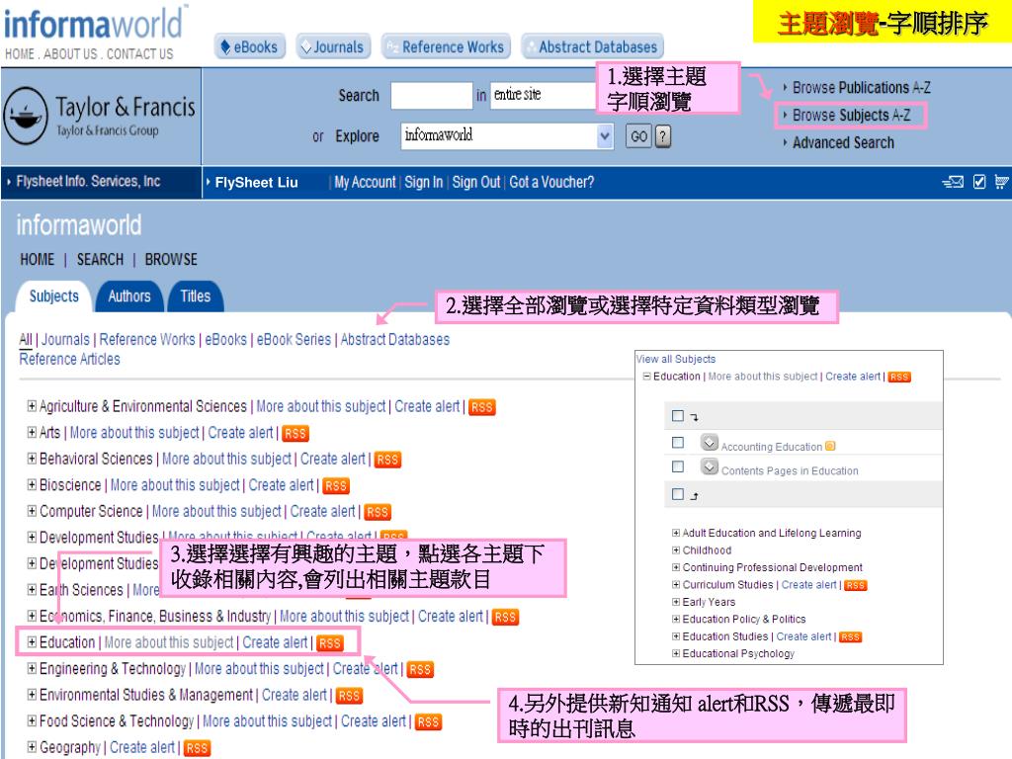Screen dimensions: 1012x759
Task: Click RSS icon beside Education in side panel
Action: (x=899, y=377)
